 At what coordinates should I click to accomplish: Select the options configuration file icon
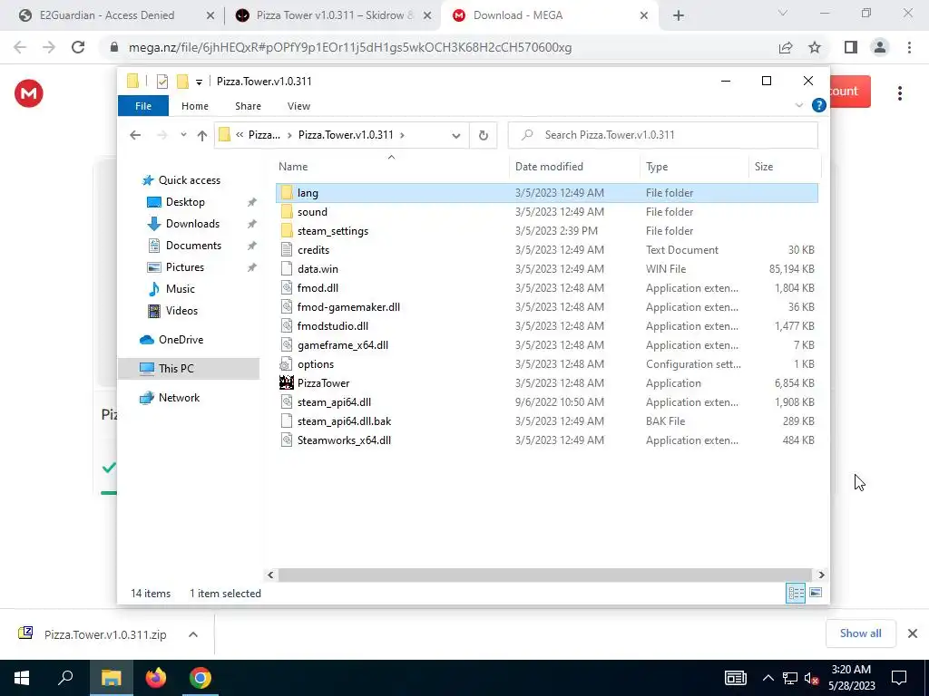tap(287, 364)
